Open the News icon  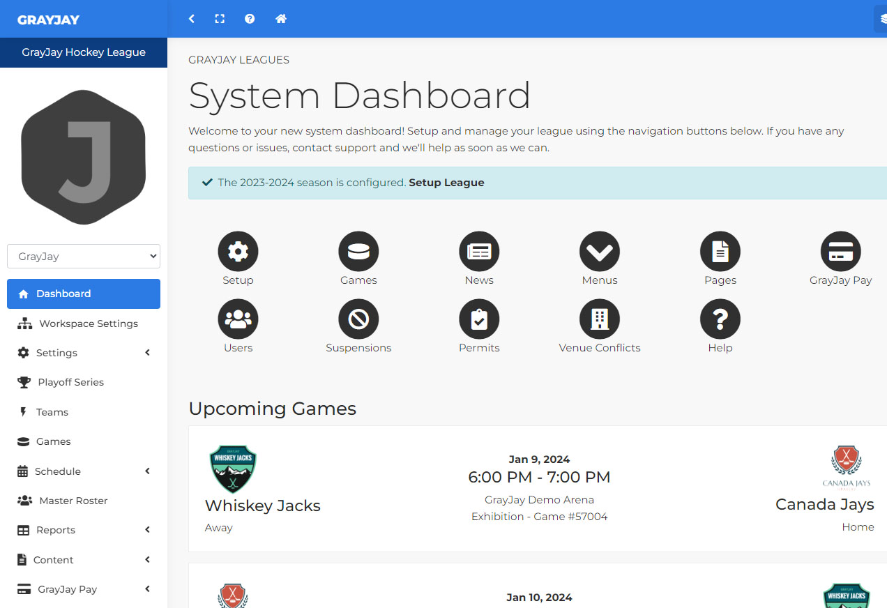point(479,252)
